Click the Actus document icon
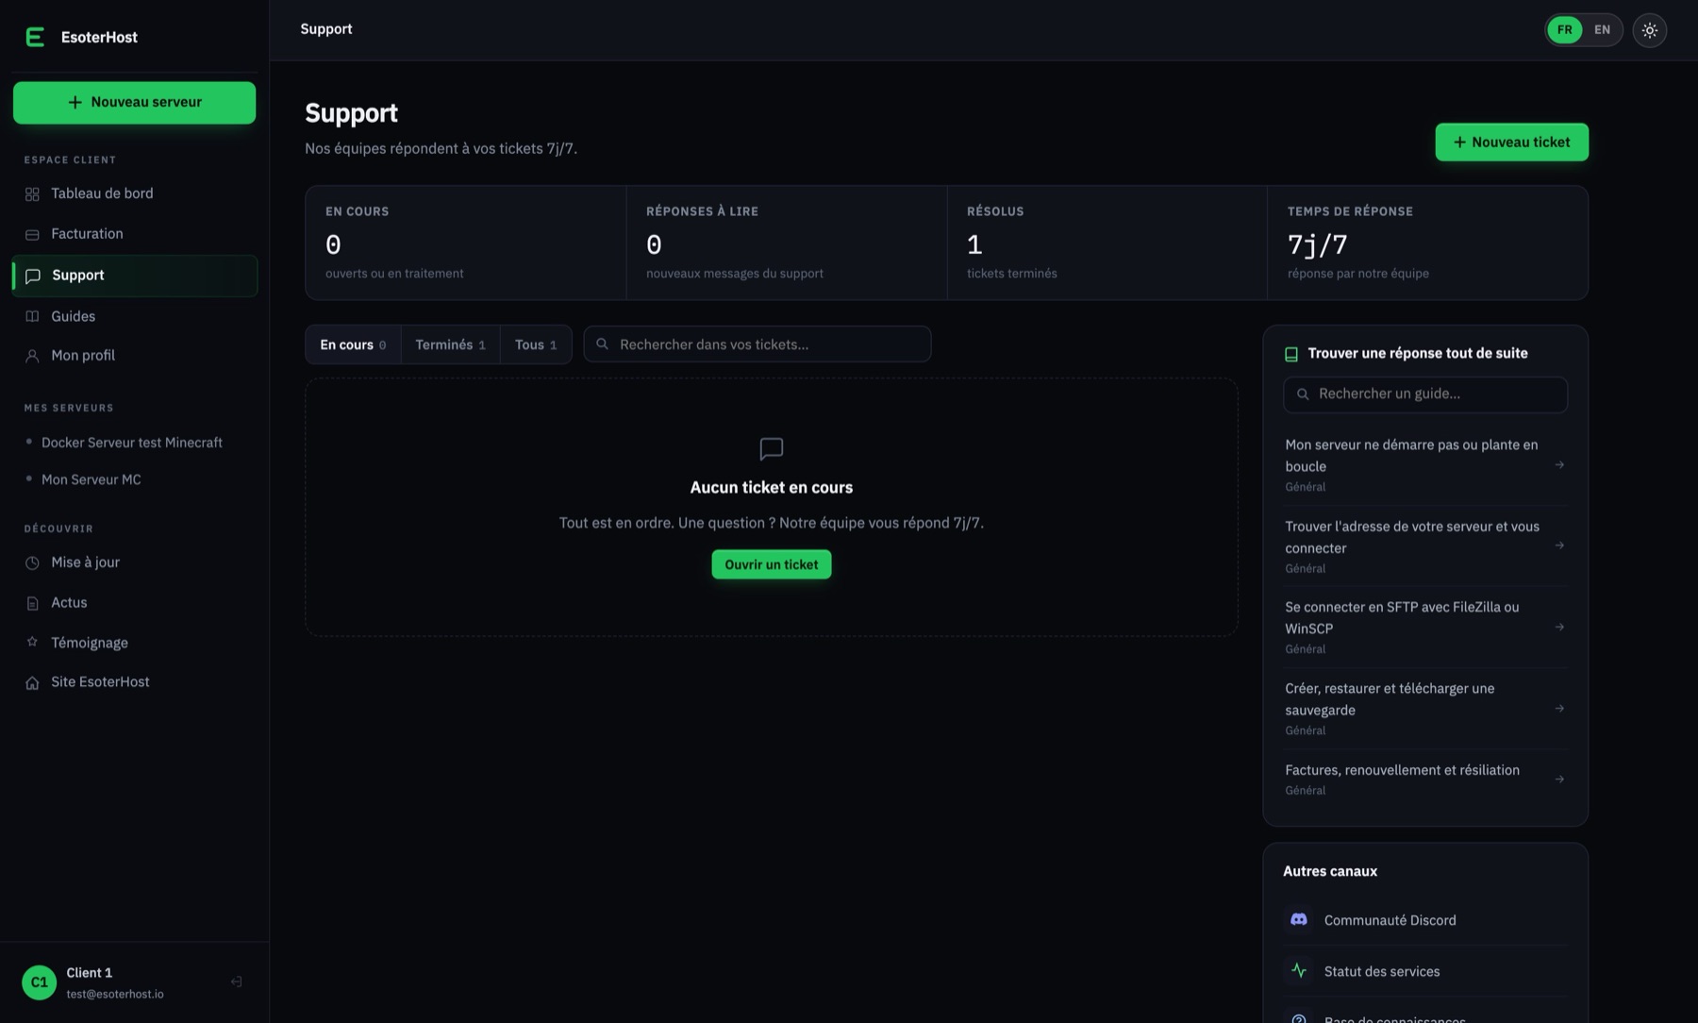This screenshot has width=1698, height=1023. [x=32, y=603]
